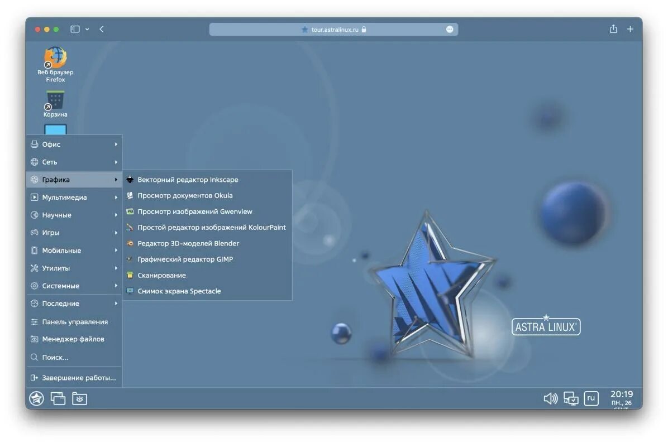Screen dimensions: 668x443
Task: Click the page options ellipsis in address bar
Action: pyautogui.click(x=450, y=30)
